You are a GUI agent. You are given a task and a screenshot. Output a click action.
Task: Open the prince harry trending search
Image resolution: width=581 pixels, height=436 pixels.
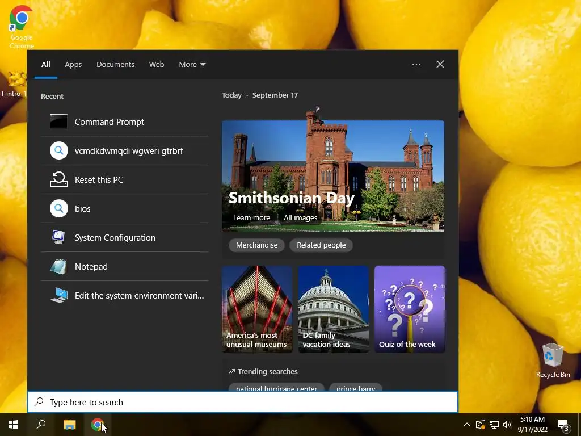(x=356, y=387)
